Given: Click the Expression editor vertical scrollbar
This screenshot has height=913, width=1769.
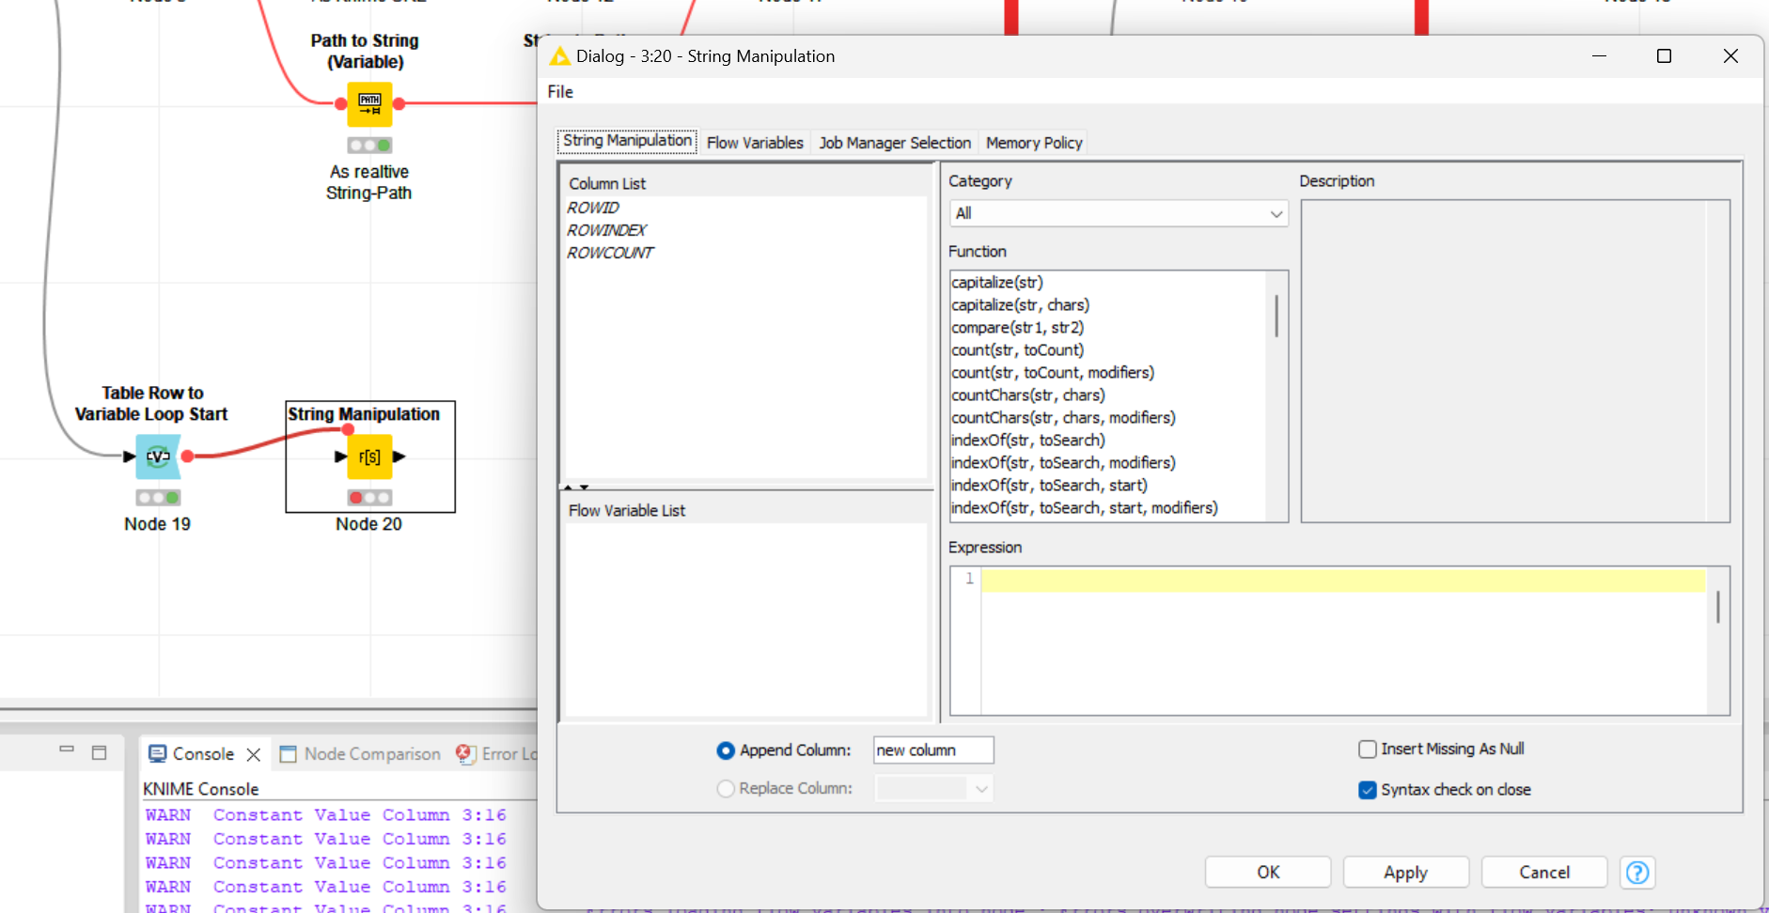Looking at the screenshot, I should tap(1718, 607).
